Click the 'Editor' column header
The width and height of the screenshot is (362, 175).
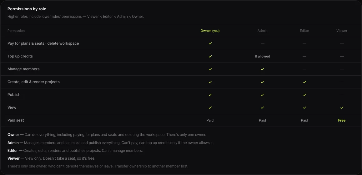pos(304,31)
